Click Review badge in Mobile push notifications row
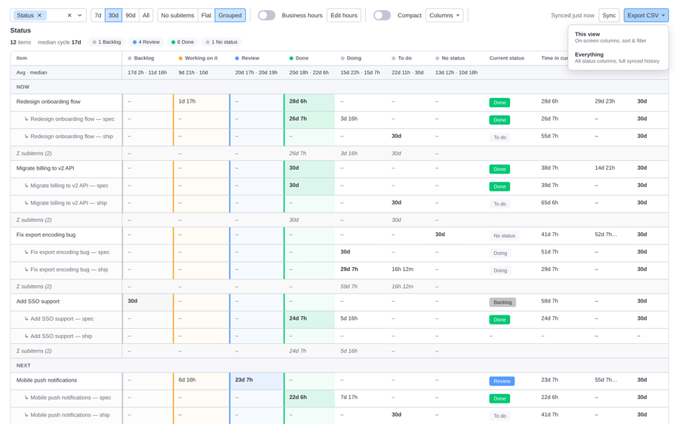The width and height of the screenshot is (679, 424). point(502,381)
